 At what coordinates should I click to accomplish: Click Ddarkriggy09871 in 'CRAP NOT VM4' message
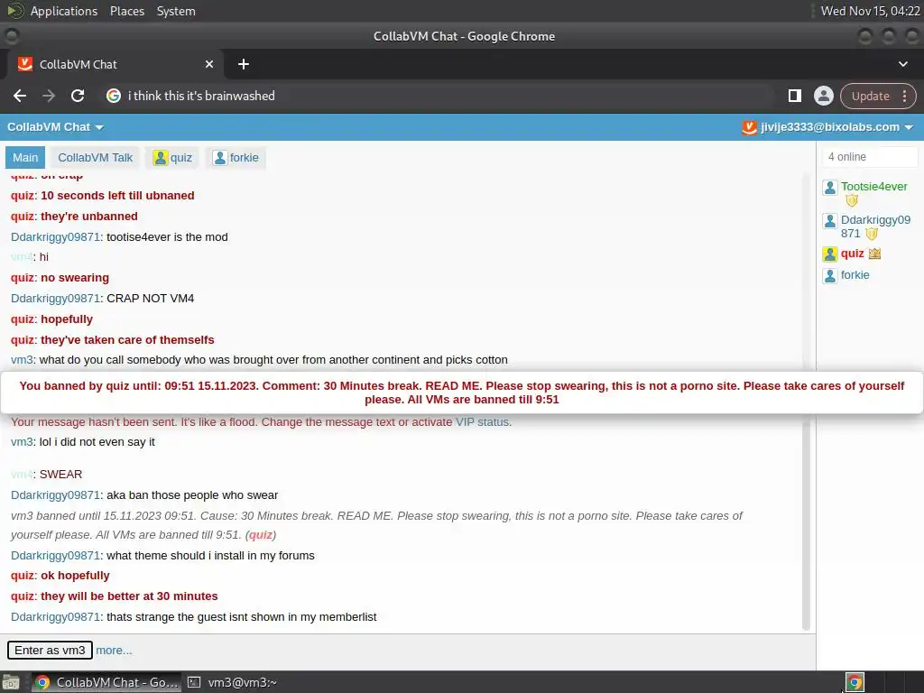click(55, 299)
